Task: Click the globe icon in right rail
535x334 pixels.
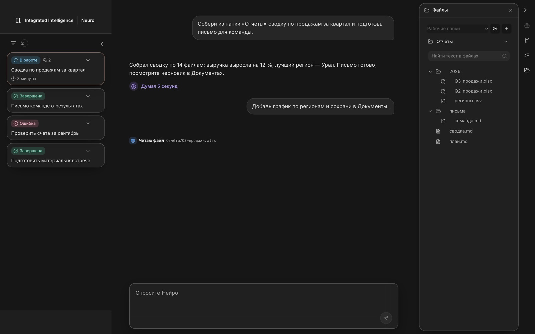Action: click(x=527, y=26)
